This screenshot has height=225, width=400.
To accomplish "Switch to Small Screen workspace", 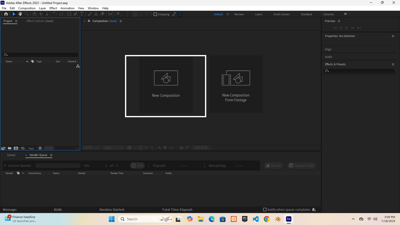I will point(281,14).
